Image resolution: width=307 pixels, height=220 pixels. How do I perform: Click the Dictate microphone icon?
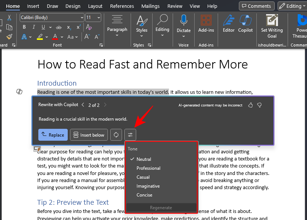(184, 20)
